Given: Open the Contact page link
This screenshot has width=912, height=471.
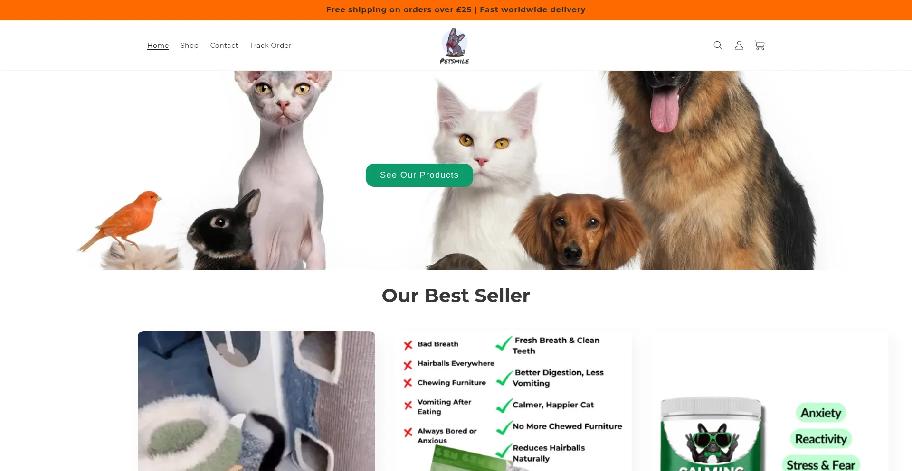Looking at the screenshot, I should 224,46.
